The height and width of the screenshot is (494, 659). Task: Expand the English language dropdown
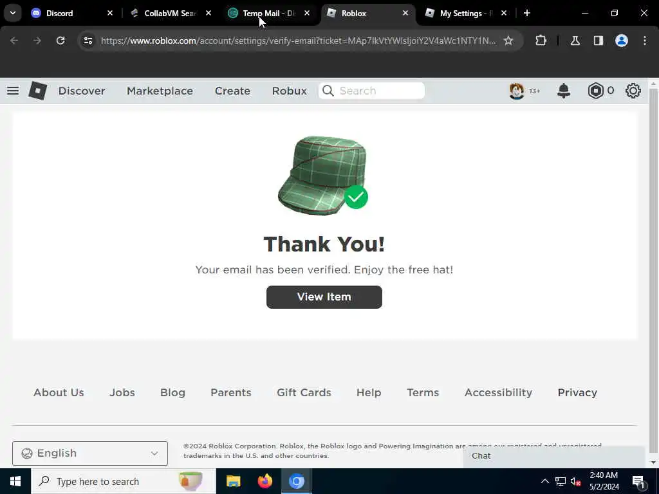(90, 453)
